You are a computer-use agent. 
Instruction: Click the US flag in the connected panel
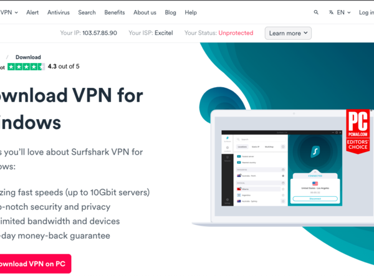[x=315, y=184]
